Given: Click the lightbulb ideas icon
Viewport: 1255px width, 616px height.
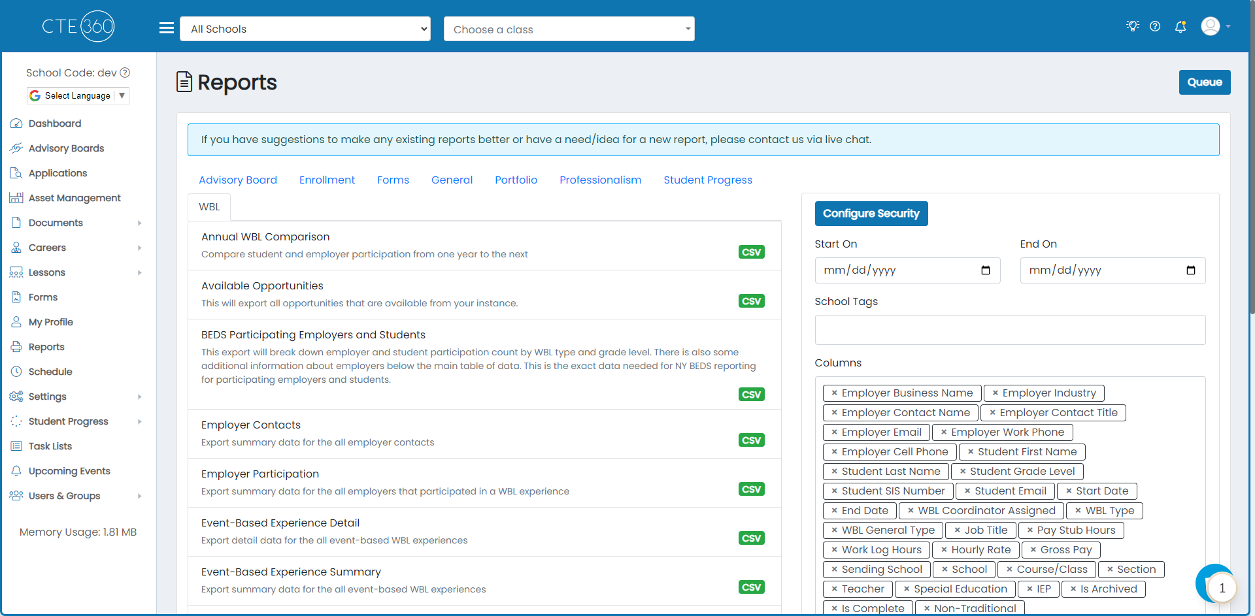Looking at the screenshot, I should [x=1133, y=26].
